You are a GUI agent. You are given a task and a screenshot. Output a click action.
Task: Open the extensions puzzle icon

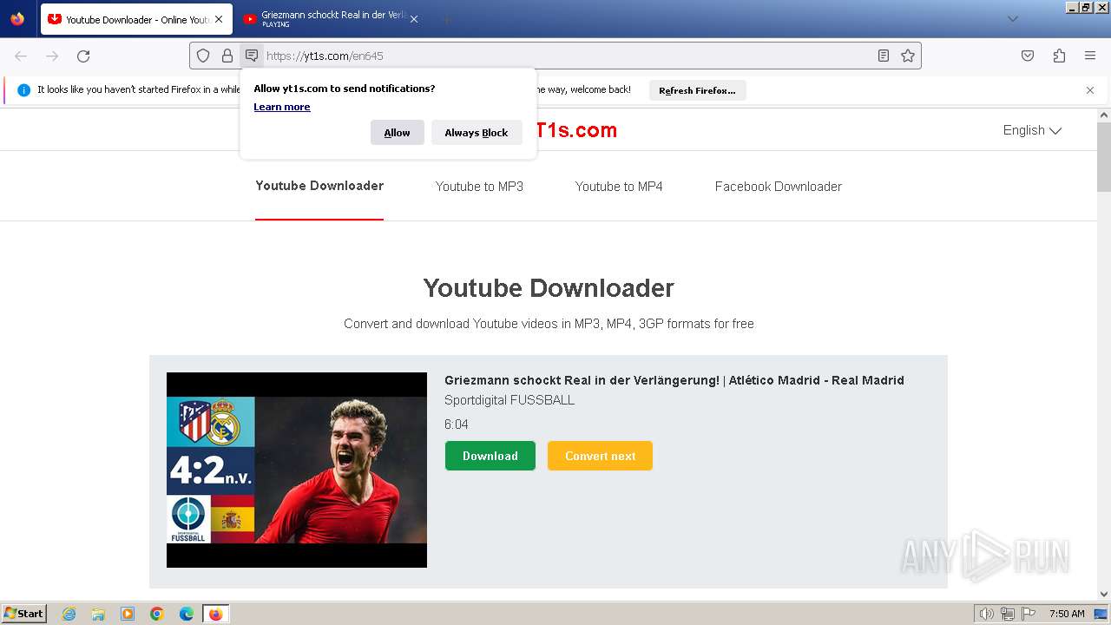click(x=1059, y=56)
